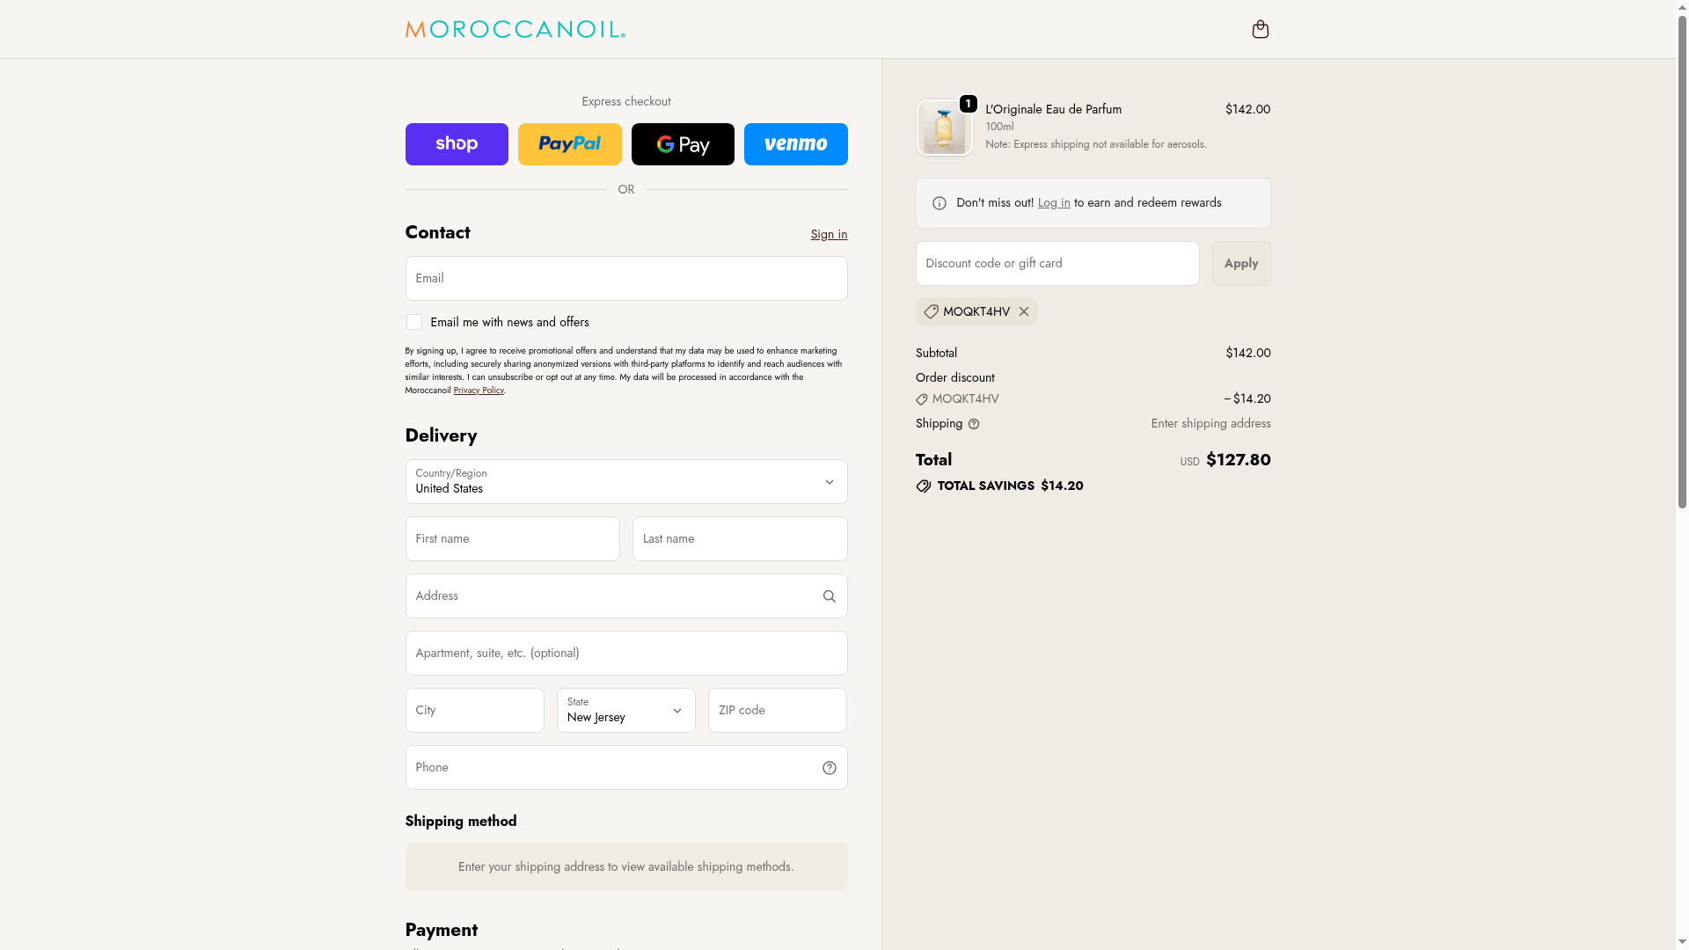This screenshot has width=1689, height=950.
Task: Open the Privacy Policy link
Action: pyautogui.click(x=479, y=391)
